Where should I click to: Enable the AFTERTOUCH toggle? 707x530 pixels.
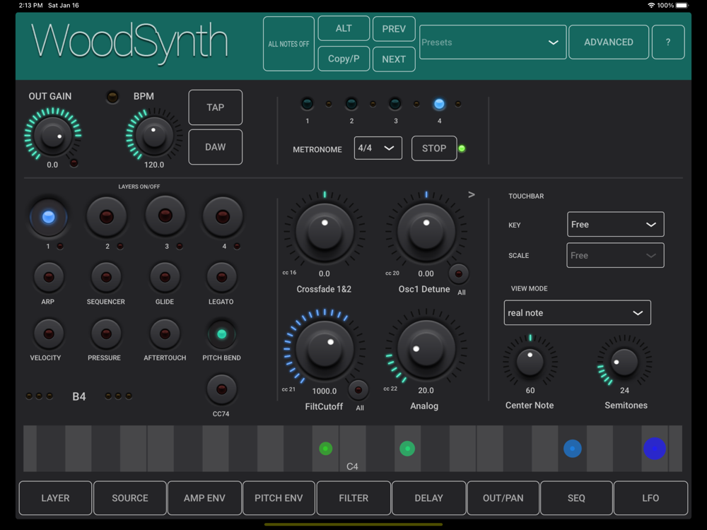coord(165,334)
